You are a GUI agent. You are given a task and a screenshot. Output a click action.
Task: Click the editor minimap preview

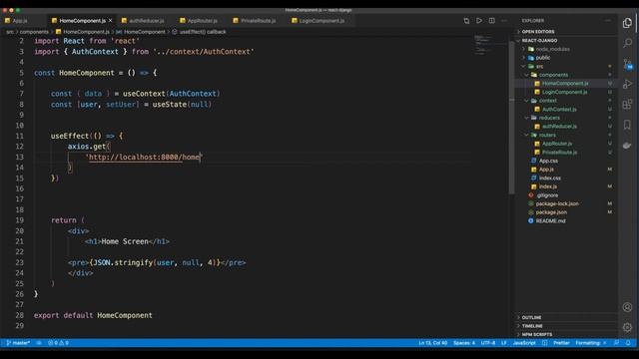485,45
